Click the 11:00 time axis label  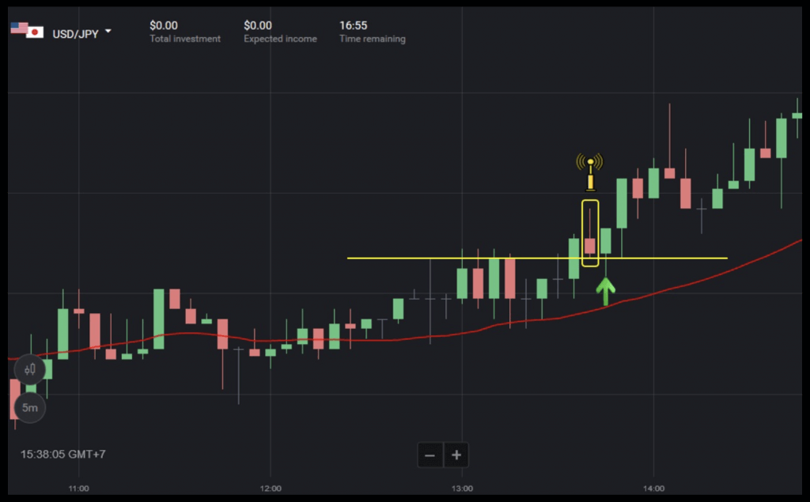tap(78, 489)
